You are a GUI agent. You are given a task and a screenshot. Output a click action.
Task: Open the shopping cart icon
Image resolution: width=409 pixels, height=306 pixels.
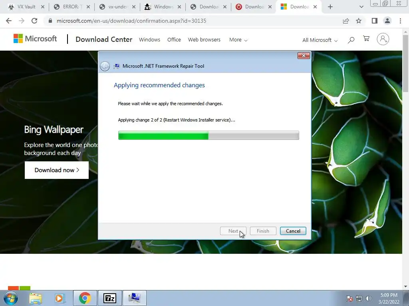coord(366,39)
